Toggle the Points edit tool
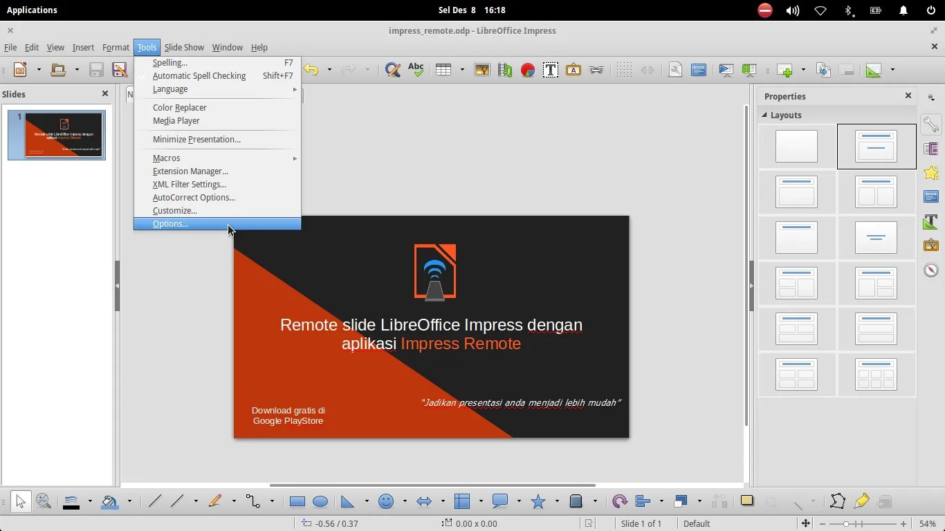The width and height of the screenshot is (945, 531). [x=838, y=501]
